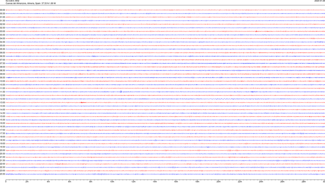Click the 16m tick label on time axis

click(x=176, y=182)
